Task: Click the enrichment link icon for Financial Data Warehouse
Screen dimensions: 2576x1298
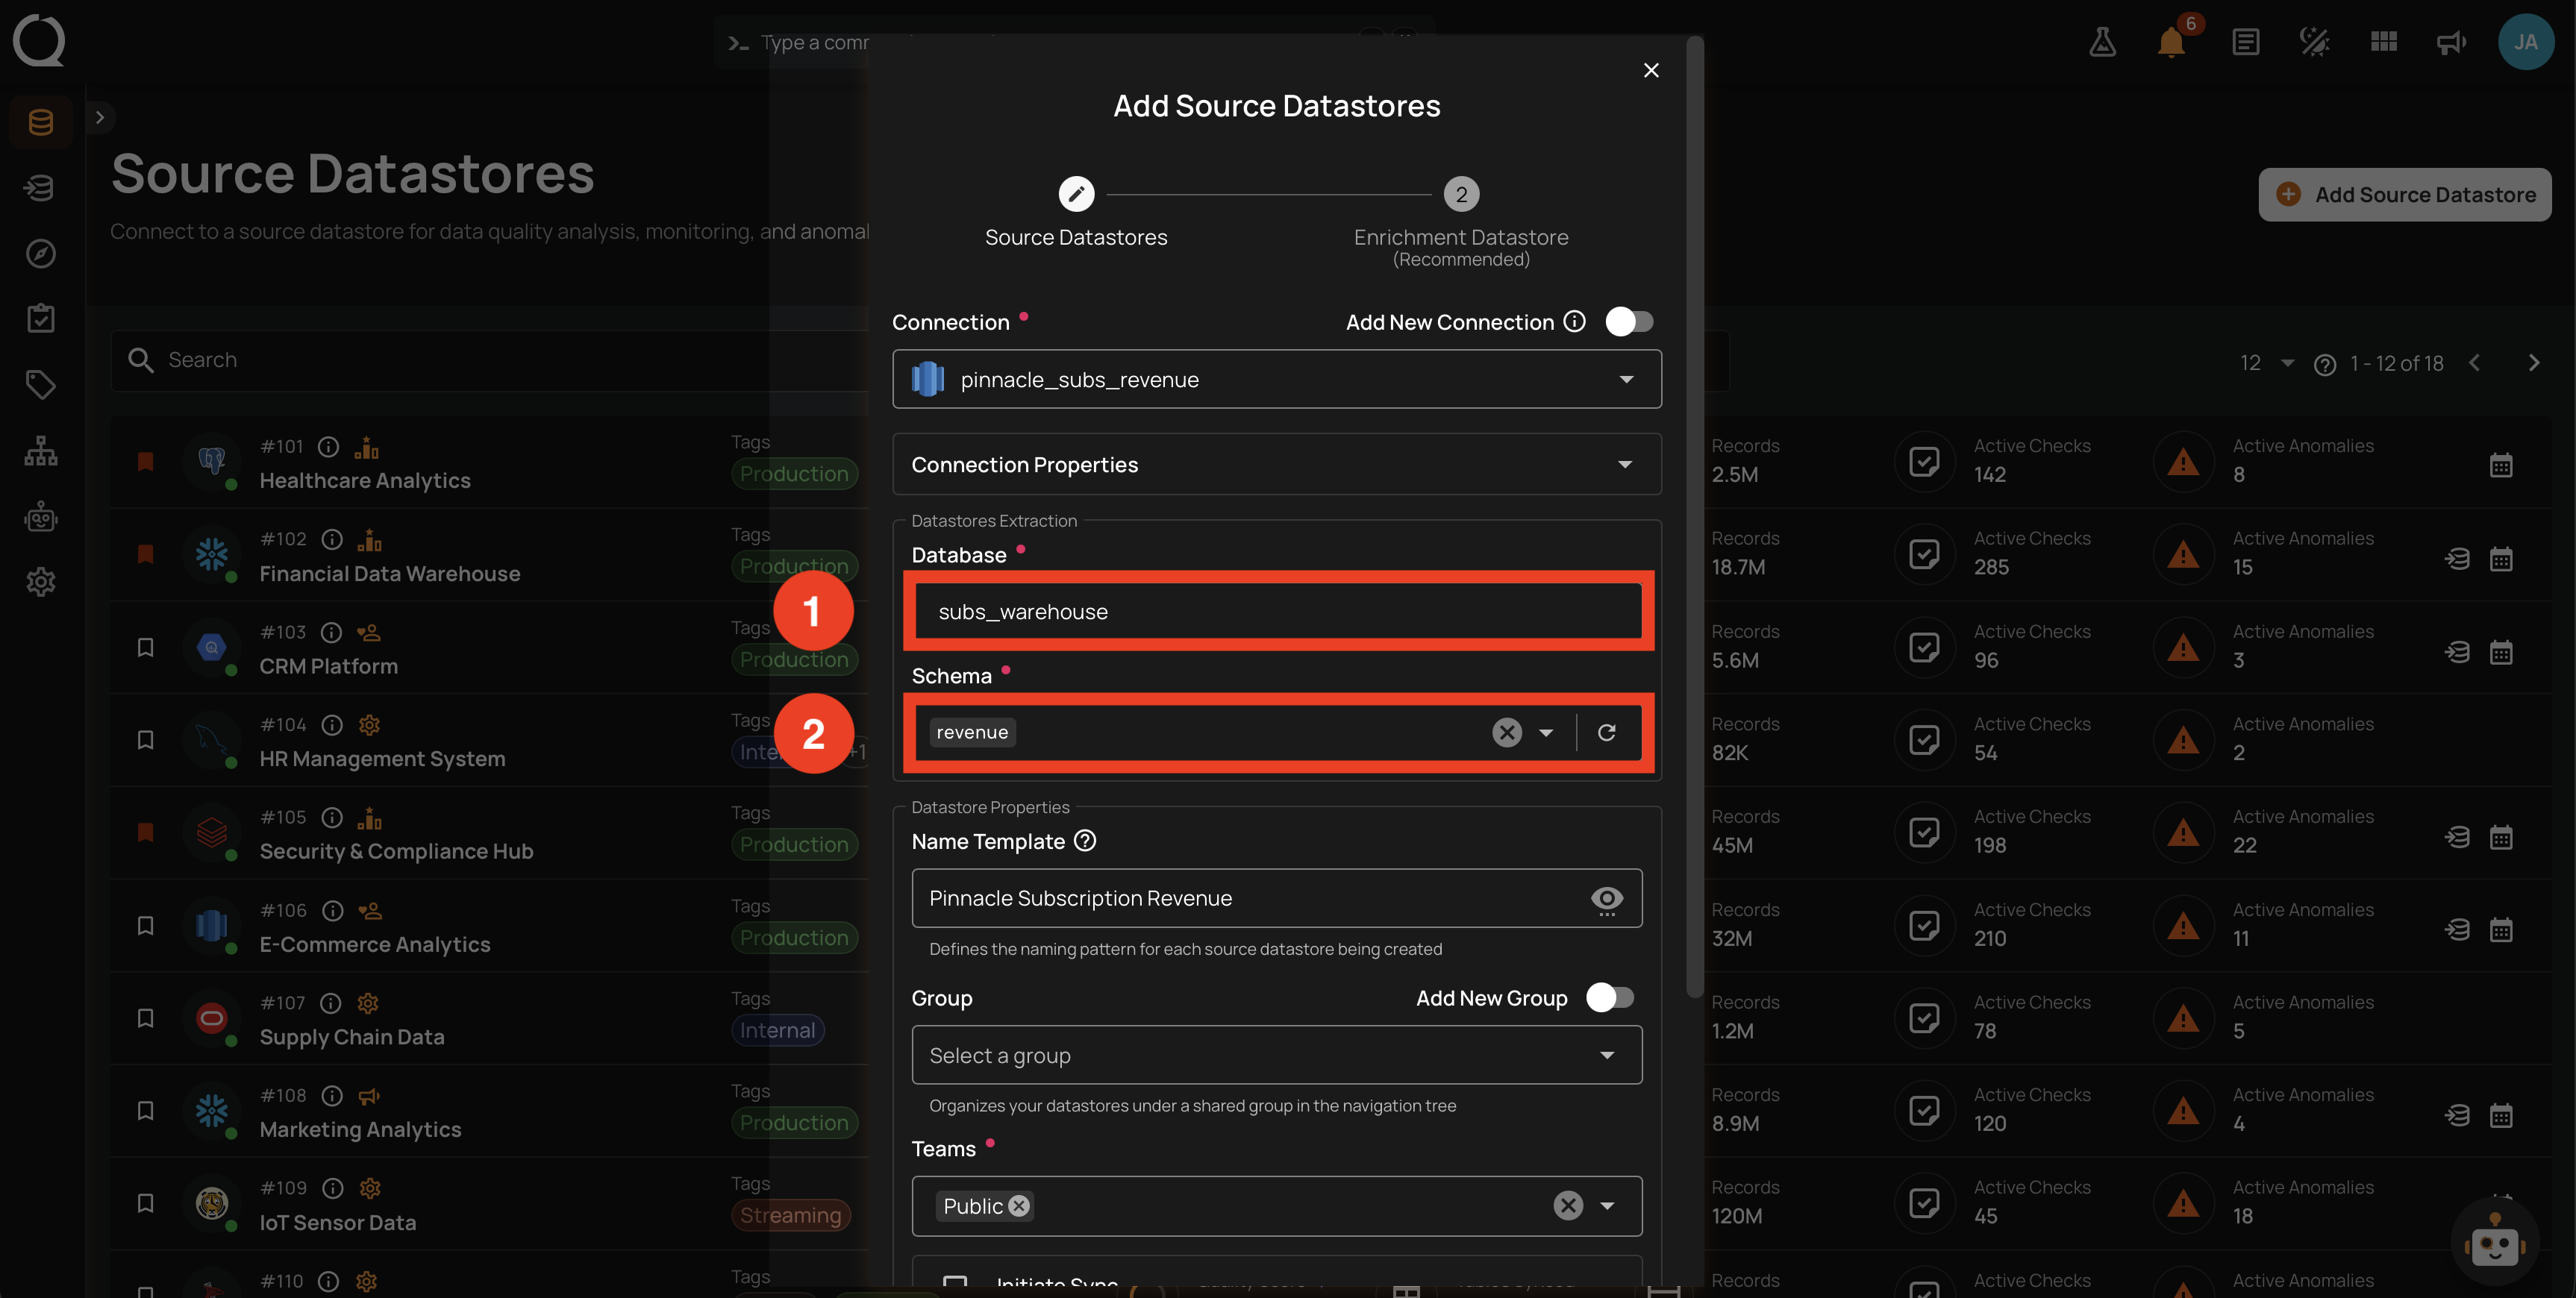Action: [2457, 559]
